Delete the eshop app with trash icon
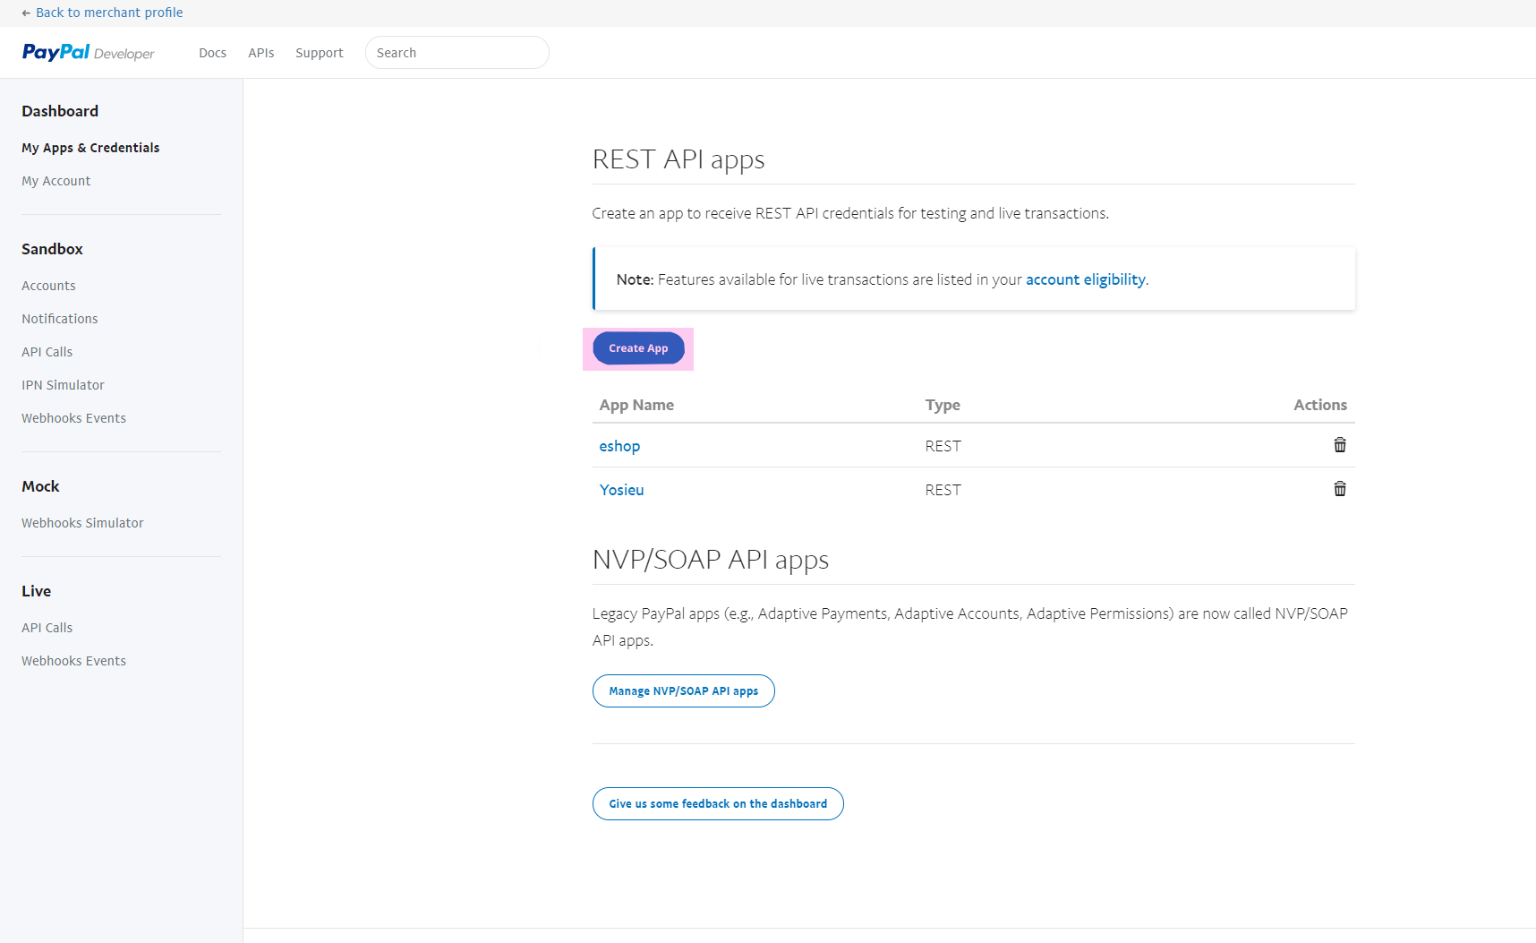The width and height of the screenshot is (1536, 943). (x=1340, y=445)
